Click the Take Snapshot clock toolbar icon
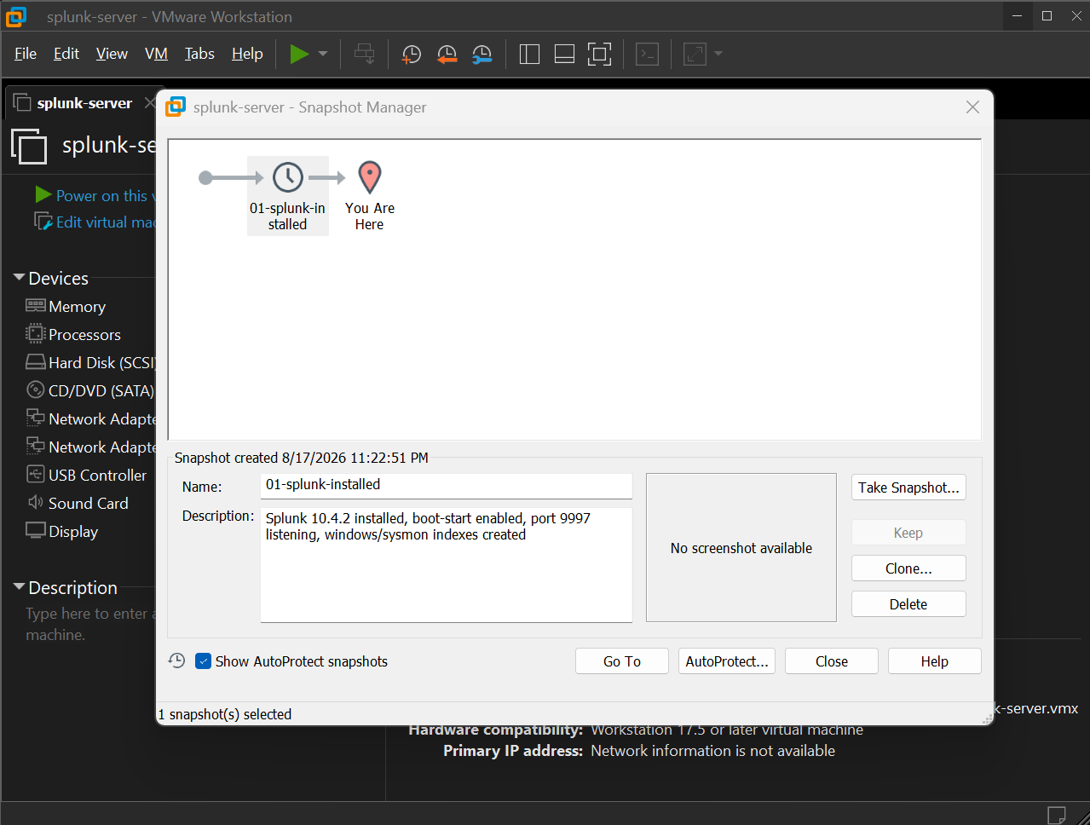Screen dimensions: 1090x825 412,54
